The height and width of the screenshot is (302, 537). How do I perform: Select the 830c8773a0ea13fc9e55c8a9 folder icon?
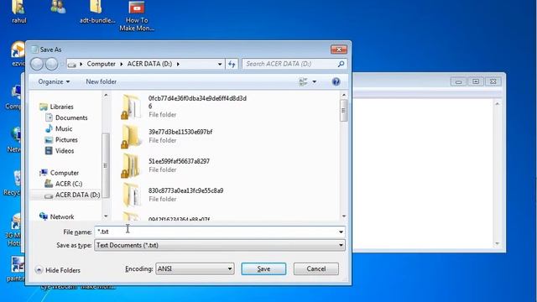pos(131,195)
